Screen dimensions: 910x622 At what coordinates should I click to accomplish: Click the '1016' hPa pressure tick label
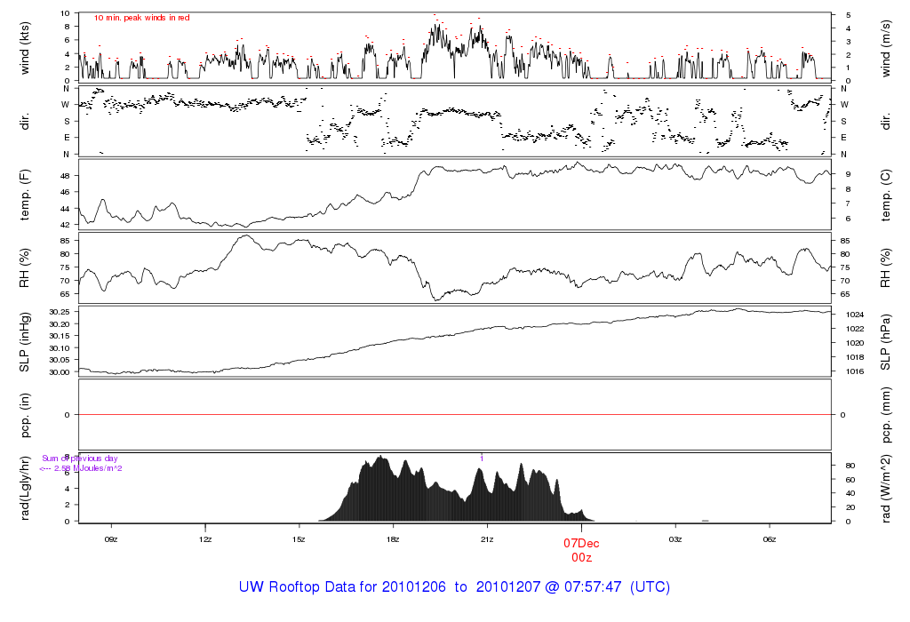[855, 371]
